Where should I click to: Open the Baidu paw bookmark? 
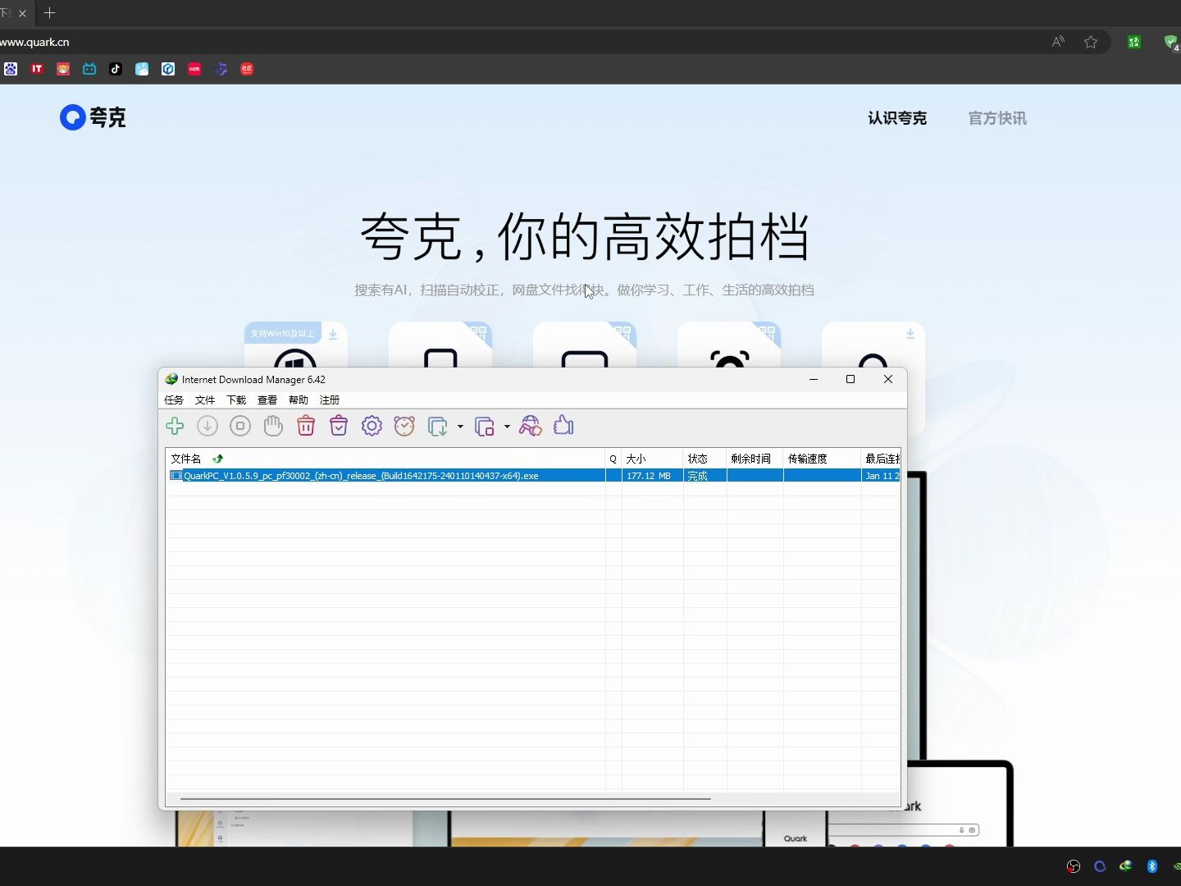[11, 69]
